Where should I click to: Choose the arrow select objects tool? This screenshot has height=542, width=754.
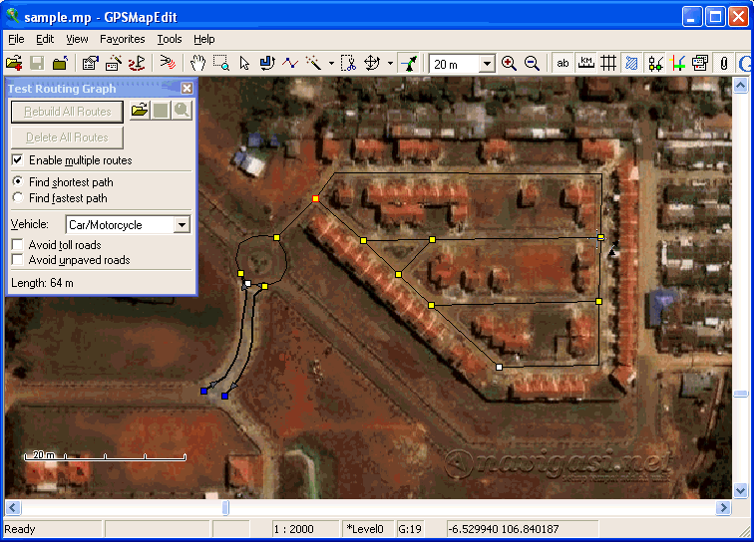click(244, 63)
